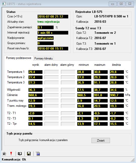The image size is (136, 163).
Task: Click Wilgotność wynik value 36.3
Action: pos(35,90)
